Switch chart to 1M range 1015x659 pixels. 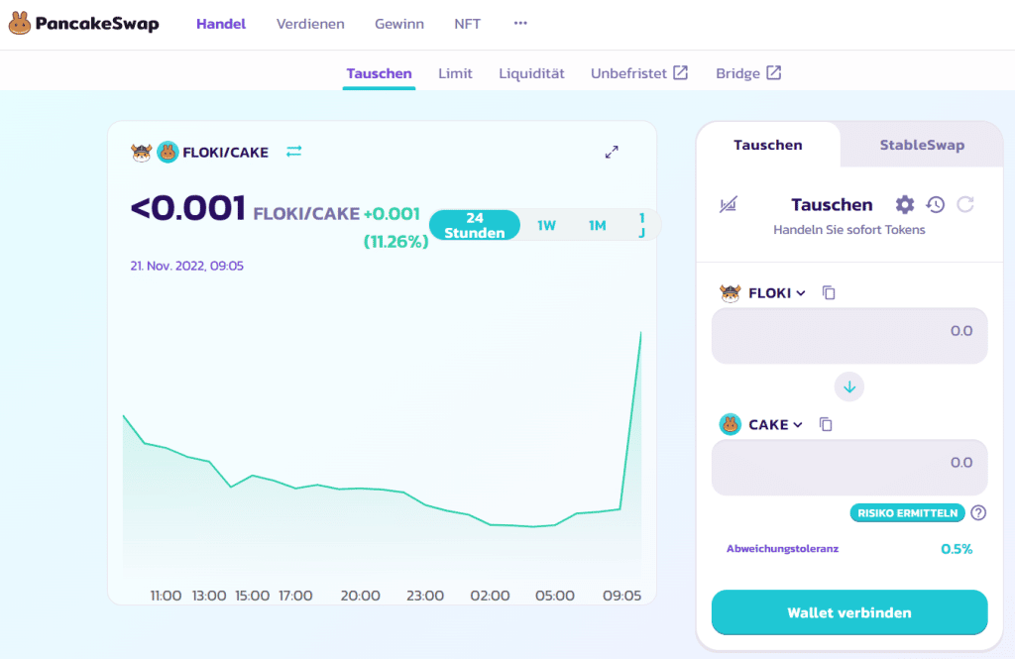pos(597,225)
